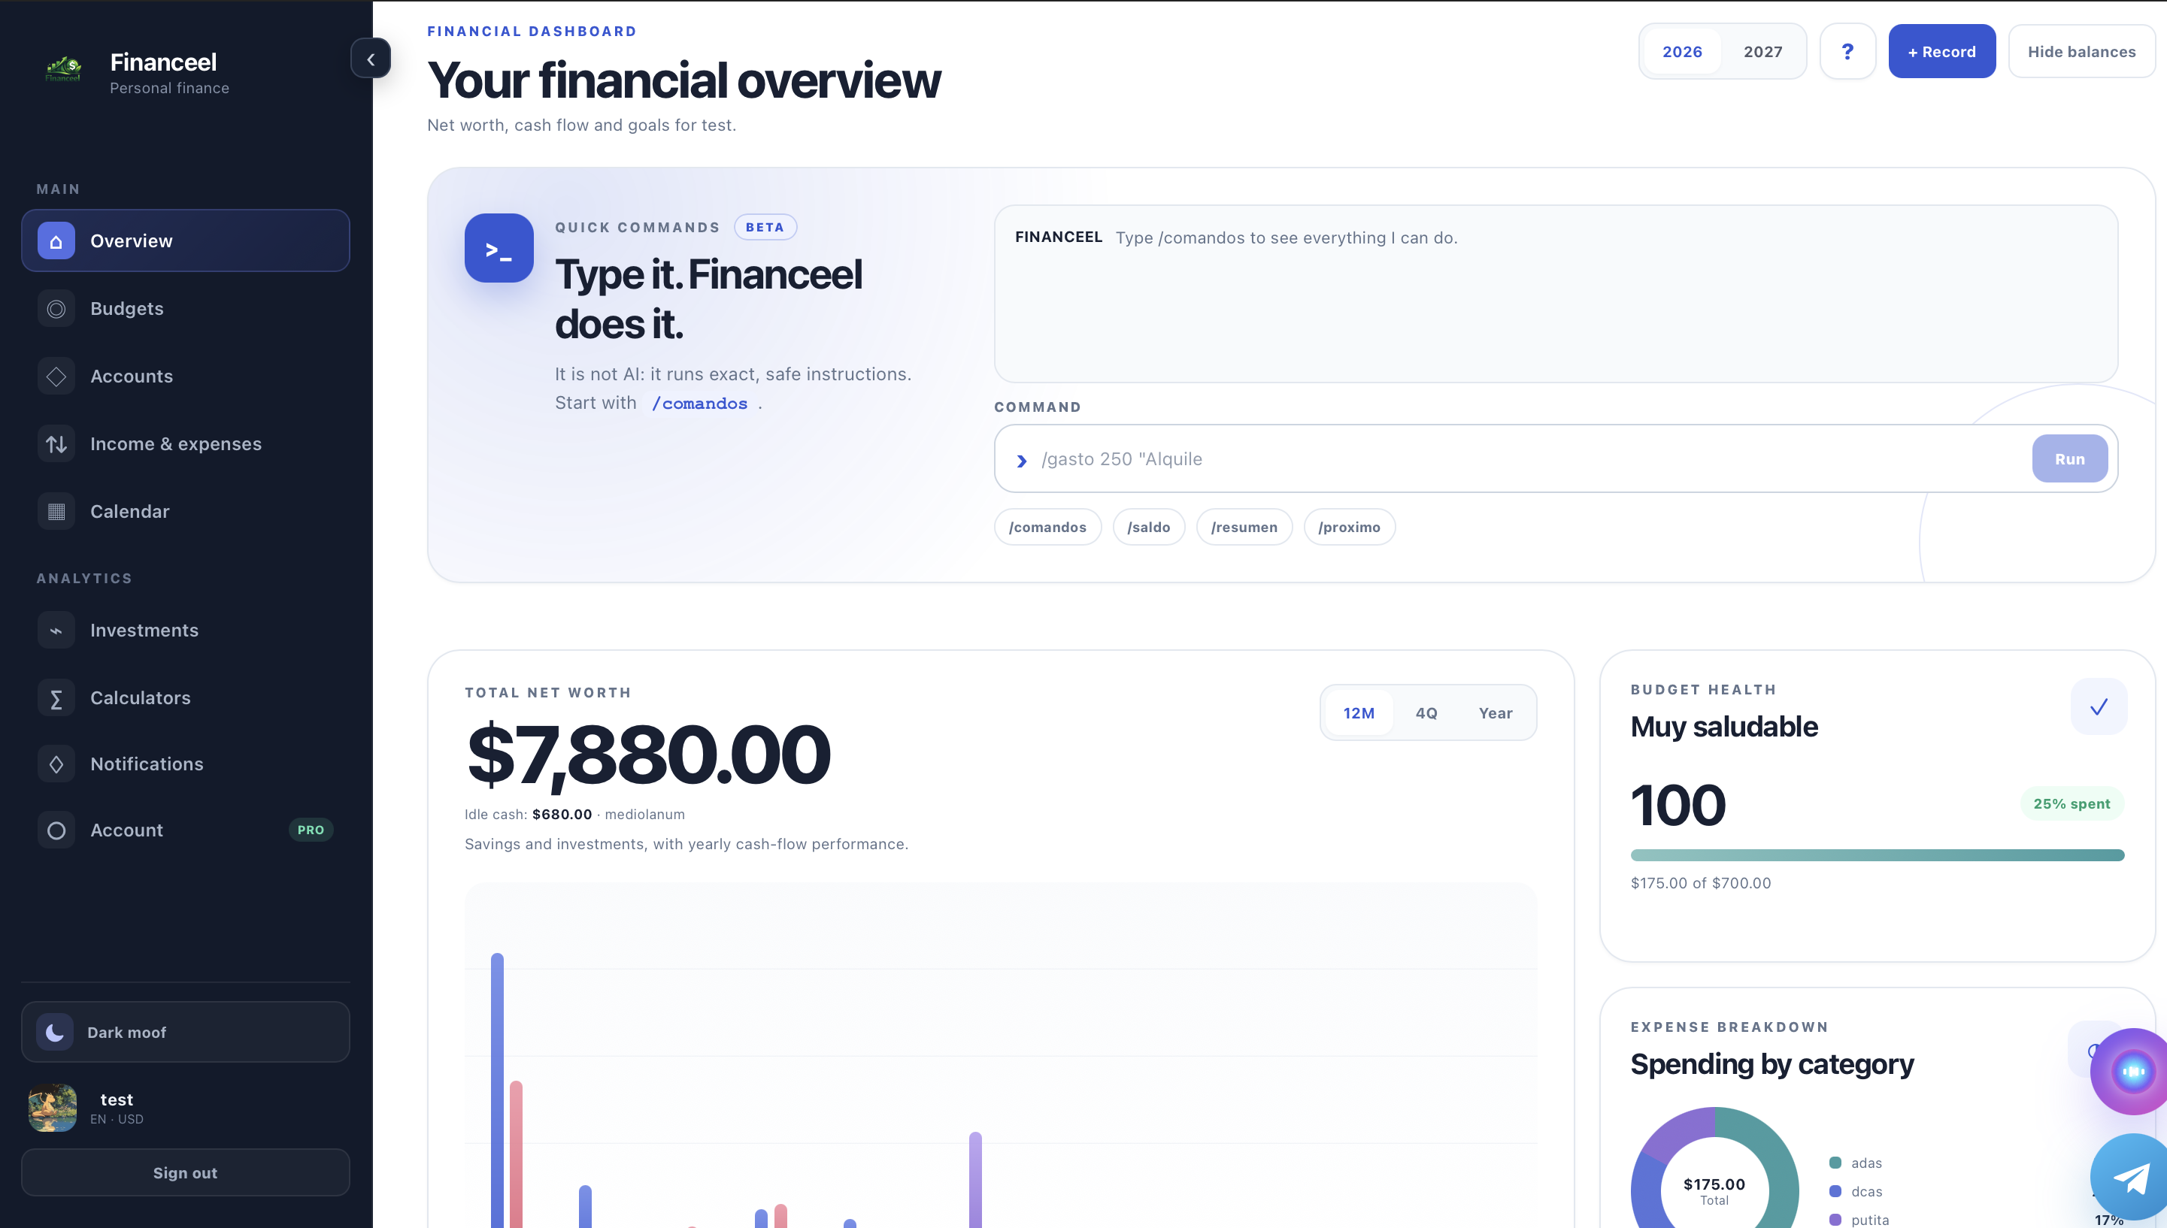The width and height of the screenshot is (2167, 1228).
Task: Open help with the question mark button
Action: (1847, 51)
